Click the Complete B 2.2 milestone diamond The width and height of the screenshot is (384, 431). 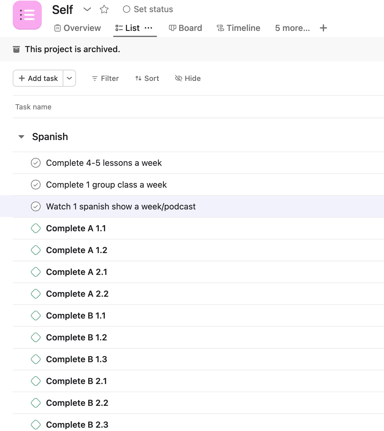coord(36,403)
